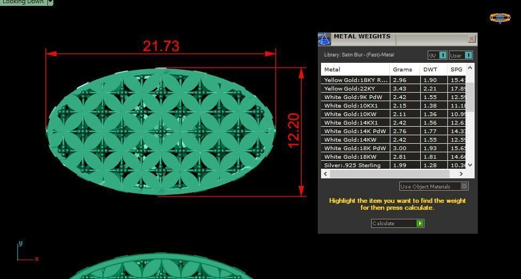Click the SPG column header
Viewport: 521px width, 279px height.
[x=456, y=69]
